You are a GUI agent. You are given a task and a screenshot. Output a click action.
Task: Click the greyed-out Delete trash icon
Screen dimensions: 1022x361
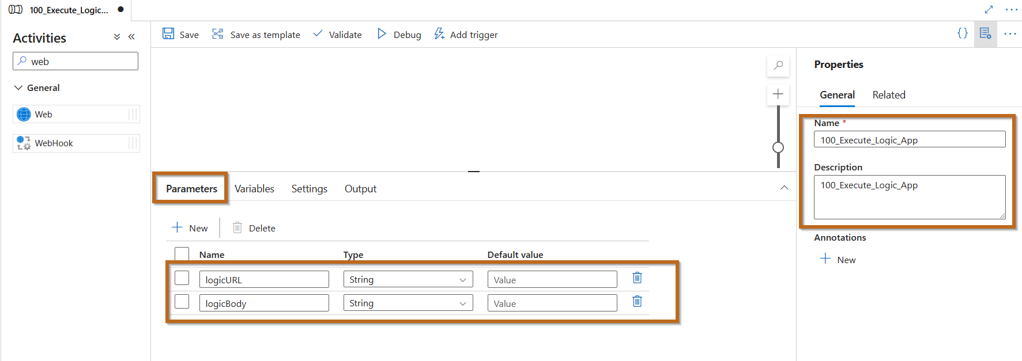tap(237, 228)
